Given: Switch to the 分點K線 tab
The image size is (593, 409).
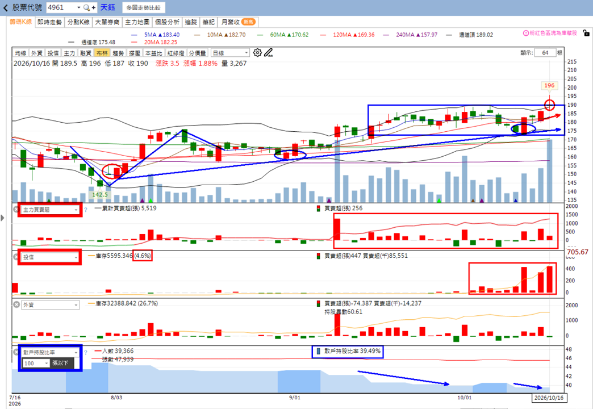Looking at the screenshot, I should (78, 22).
